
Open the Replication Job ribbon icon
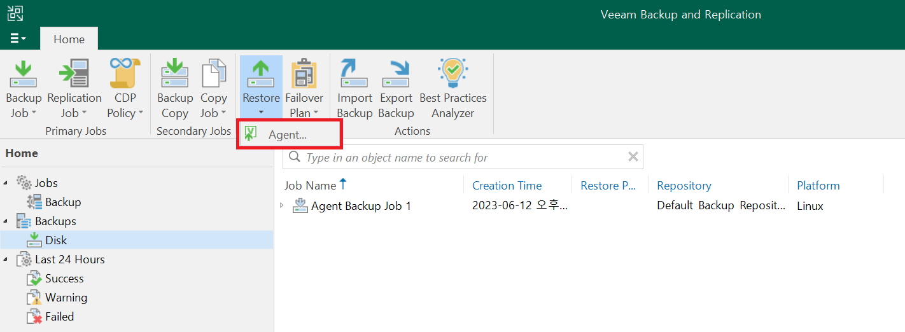click(x=74, y=74)
